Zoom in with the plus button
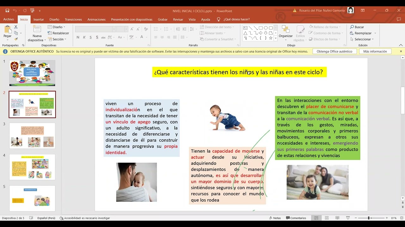This screenshot has width=405, height=227. [387, 218]
